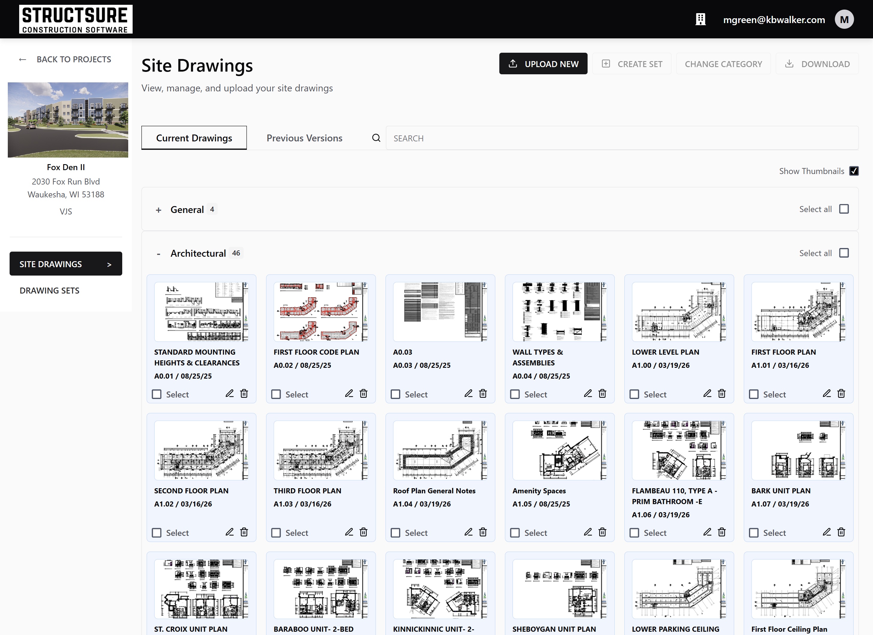Open Site Drawings in sidebar
Image resolution: width=873 pixels, height=635 pixels.
(66, 264)
